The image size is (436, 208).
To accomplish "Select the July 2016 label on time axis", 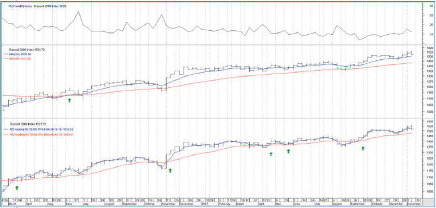I will [x=85, y=203].
